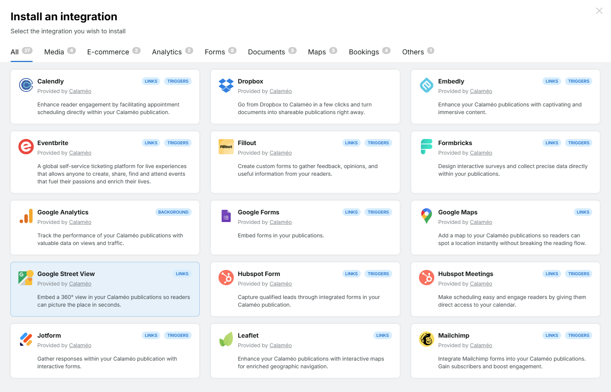Viewport: 611px width, 392px height.
Task: Click the Google Analytics logo icon
Action: point(26,216)
